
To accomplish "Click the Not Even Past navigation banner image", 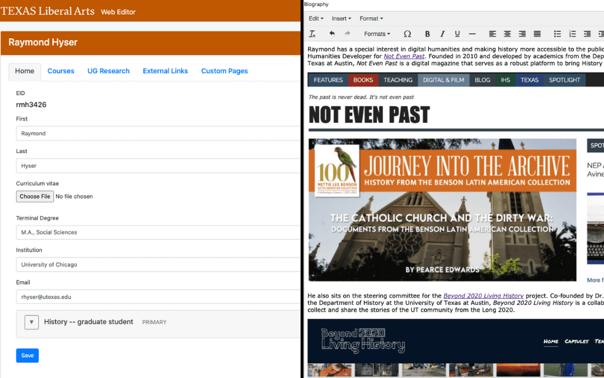I will click(x=456, y=80).
